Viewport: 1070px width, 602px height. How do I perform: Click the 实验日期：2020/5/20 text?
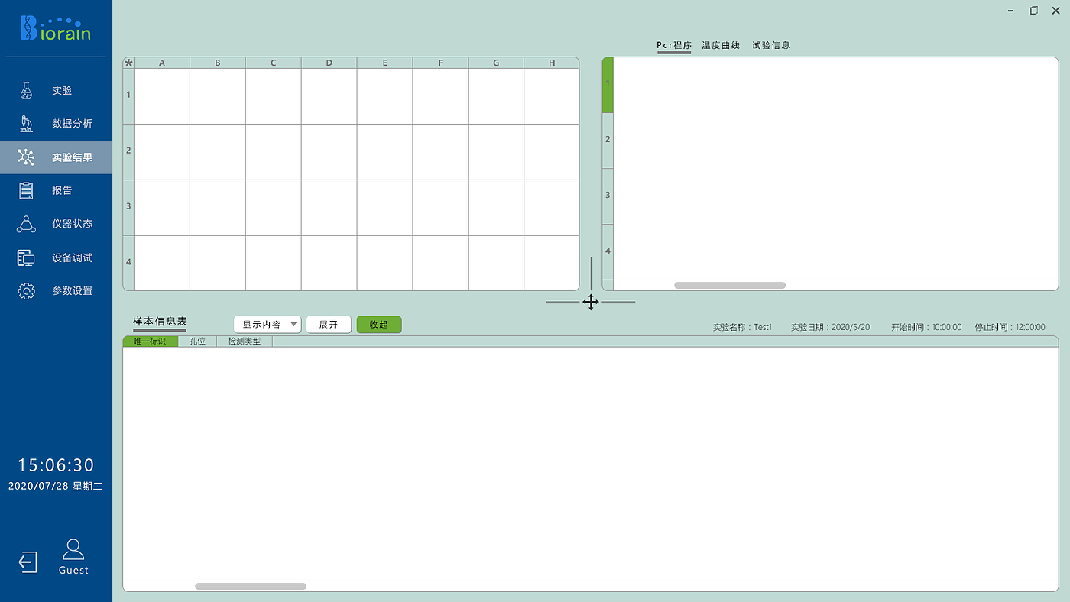(x=830, y=327)
